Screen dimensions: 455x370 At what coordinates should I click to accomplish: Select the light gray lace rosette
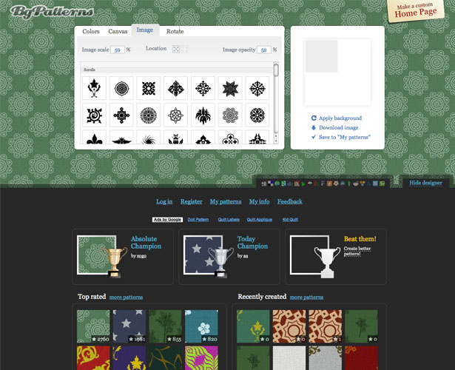(230, 115)
